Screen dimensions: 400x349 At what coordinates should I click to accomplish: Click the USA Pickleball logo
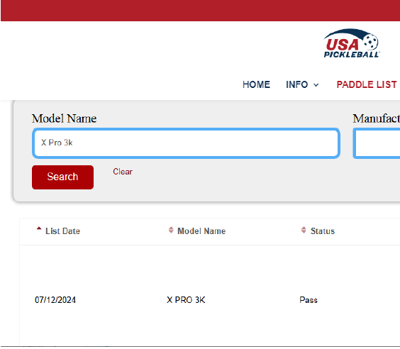(351, 43)
